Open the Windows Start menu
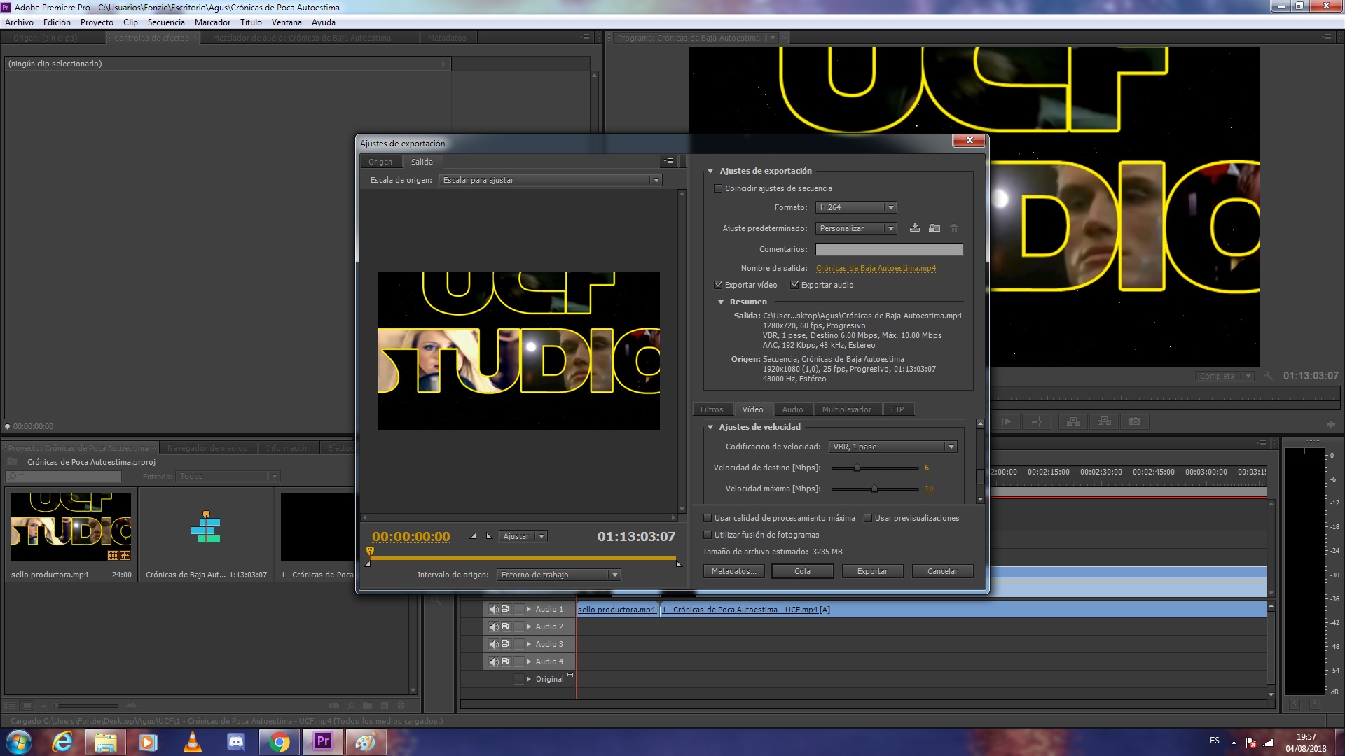This screenshot has height=756, width=1345. click(19, 741)
